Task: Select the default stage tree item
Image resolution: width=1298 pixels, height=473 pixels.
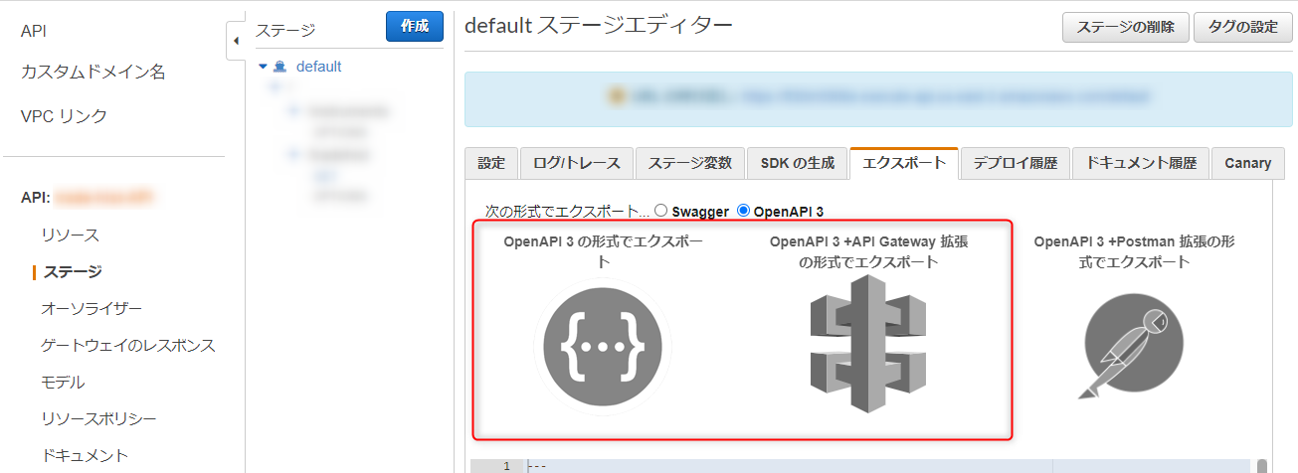Action: [x=318, y=67]
